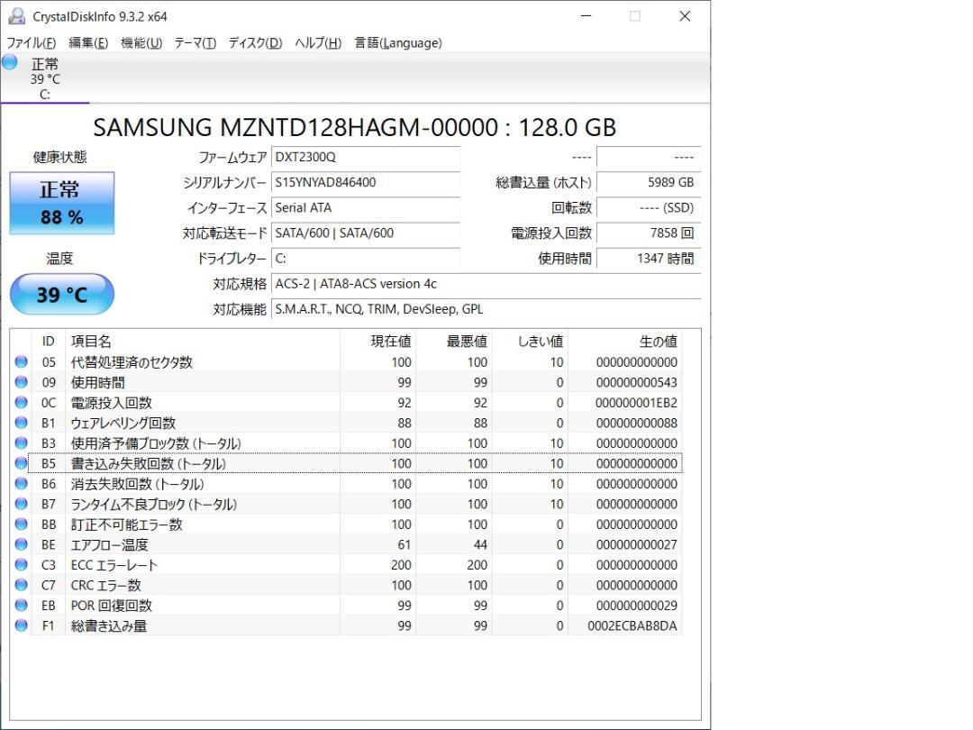The width and height of the screenshot is (973, 730).
Task: Click the status orb for row BE
Action: pos(21,544)
